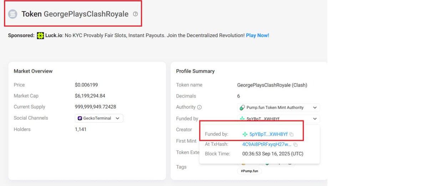Select the holders count 1,141
The image size is (428, 186).
(x=81, y=129)
